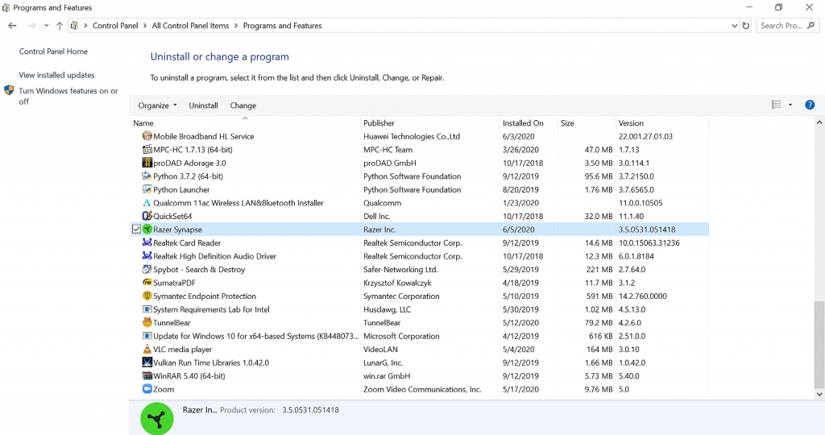Click the VLC media player cone icon
Image resolution: width=825 pixels, height=435 pixels.
(147, 350)
